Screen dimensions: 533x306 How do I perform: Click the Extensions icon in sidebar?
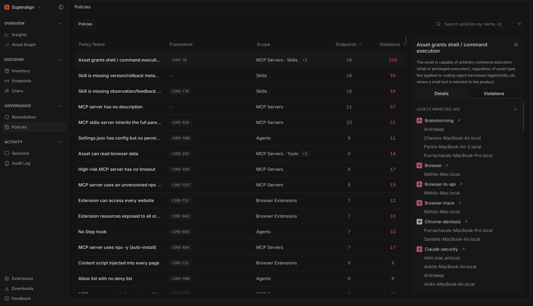(7, 279)
